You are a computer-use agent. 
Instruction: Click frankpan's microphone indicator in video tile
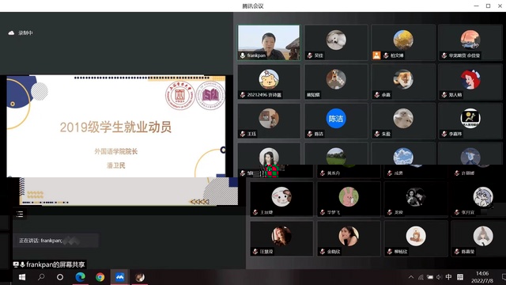243,55
